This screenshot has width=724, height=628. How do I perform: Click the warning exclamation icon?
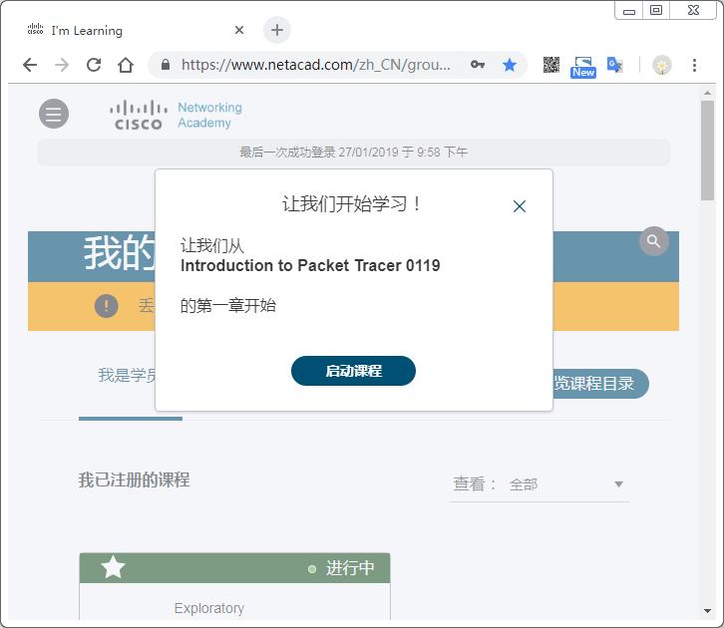point(106,305)
